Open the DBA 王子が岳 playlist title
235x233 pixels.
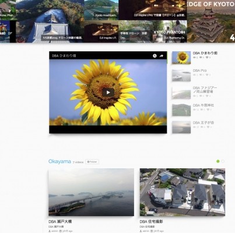[x=204, y=123]
